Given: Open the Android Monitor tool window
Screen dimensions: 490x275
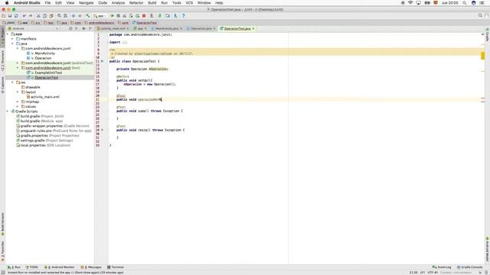Looking at the screenshot, I should pyautogui.click(x=60, y=267).
